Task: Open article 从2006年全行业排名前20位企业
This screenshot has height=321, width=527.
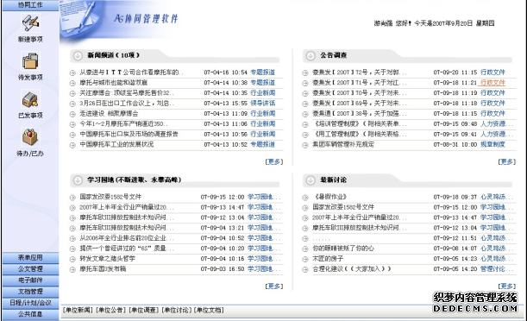Action: click(x=127, y=238)
